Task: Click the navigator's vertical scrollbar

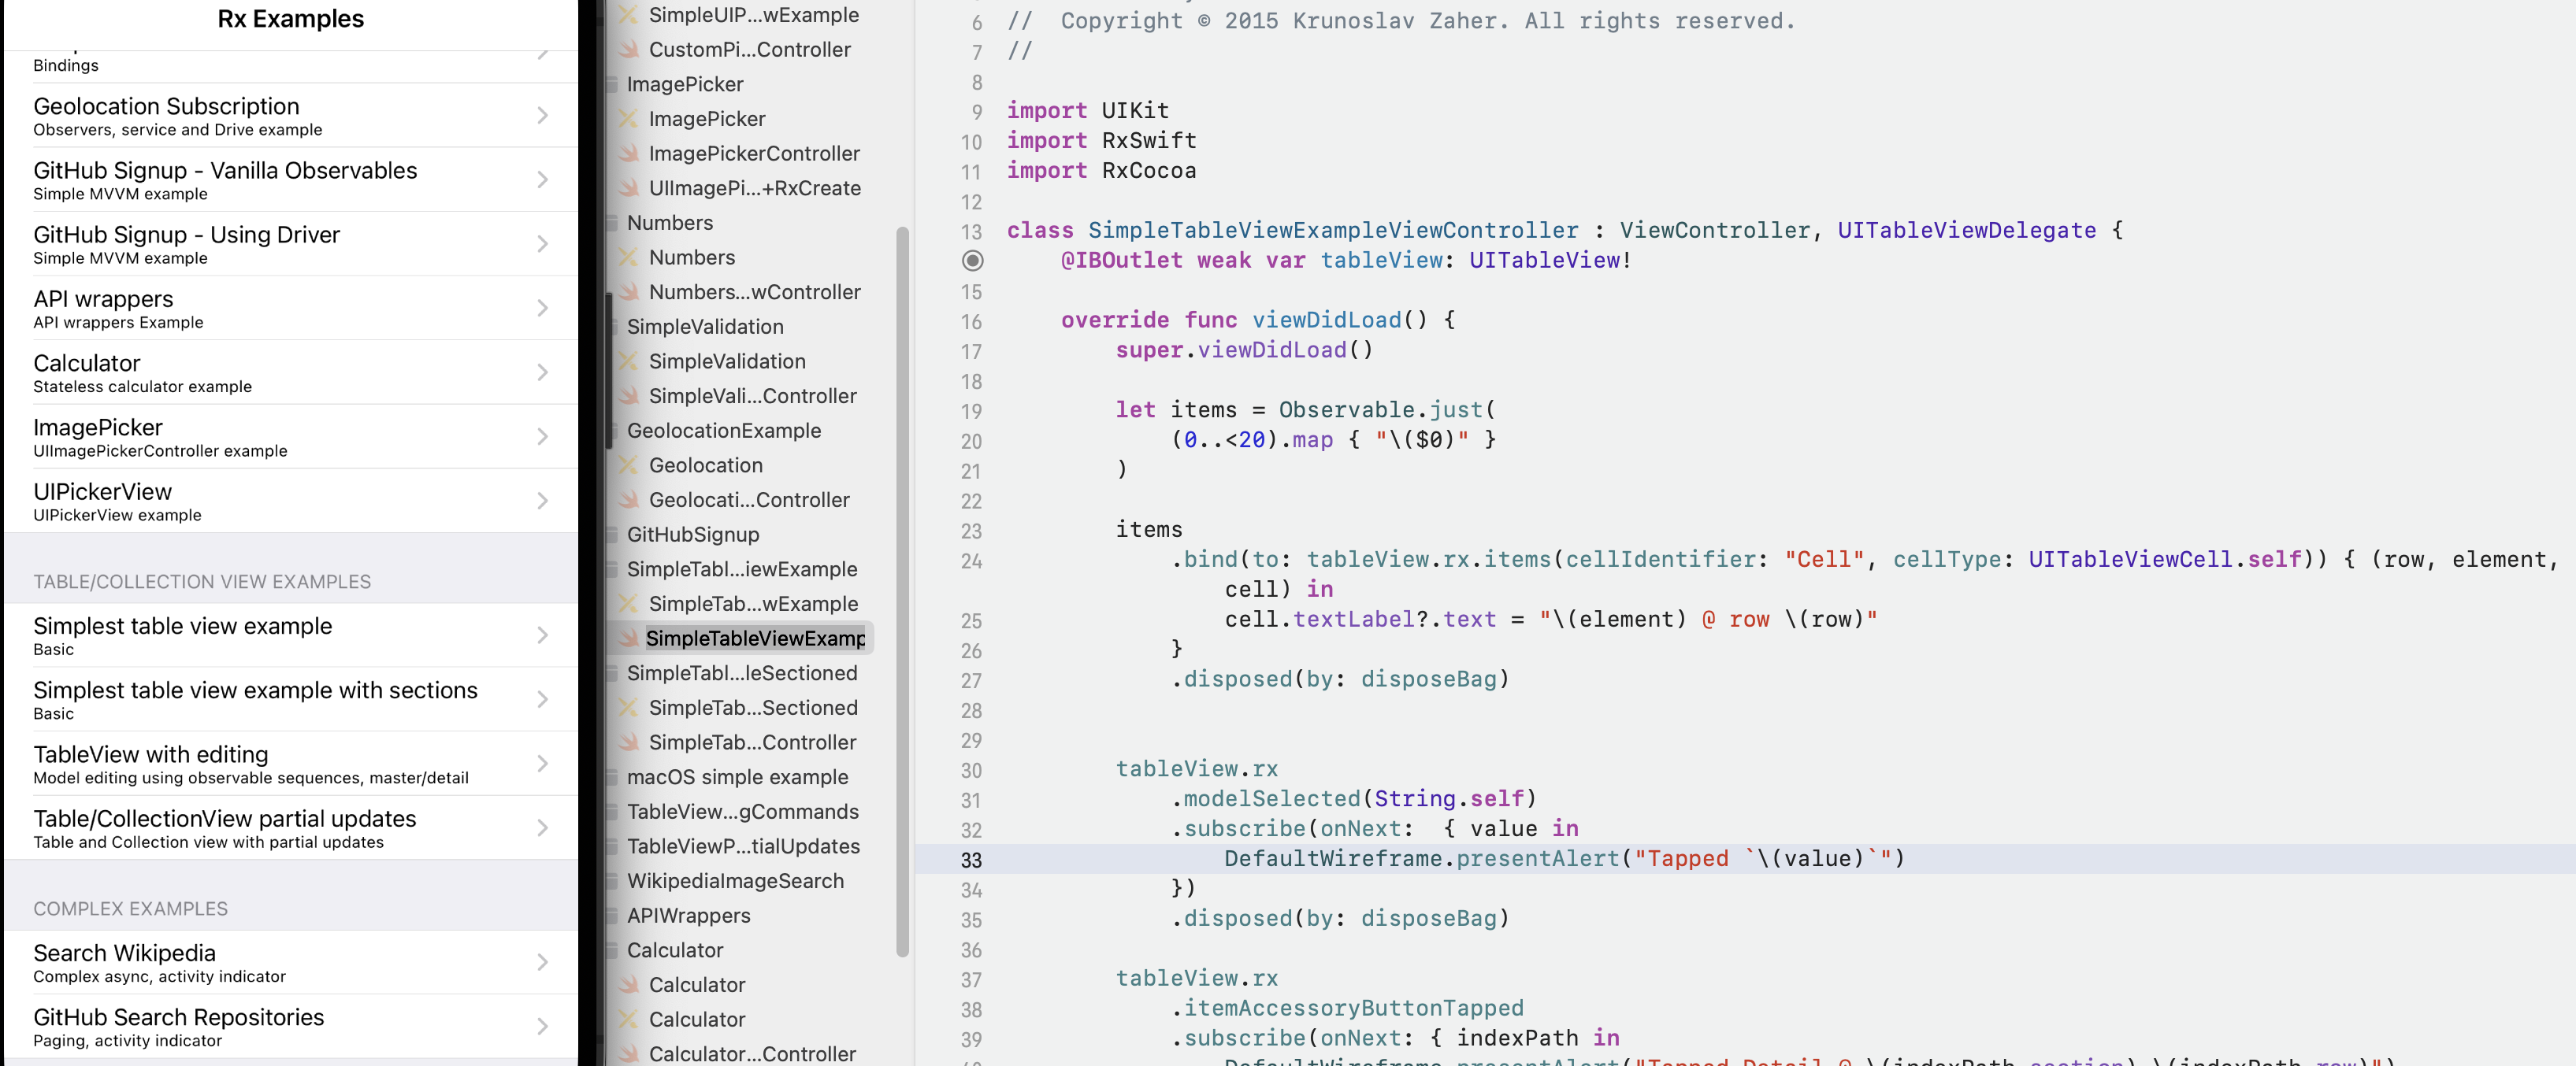Action: point(902,590)
